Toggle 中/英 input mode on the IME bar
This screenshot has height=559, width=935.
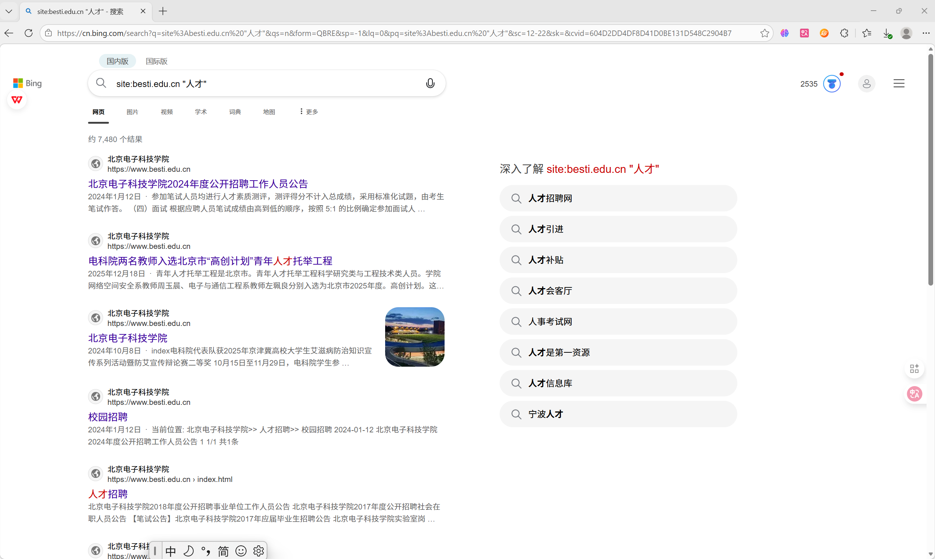[171, 551]
